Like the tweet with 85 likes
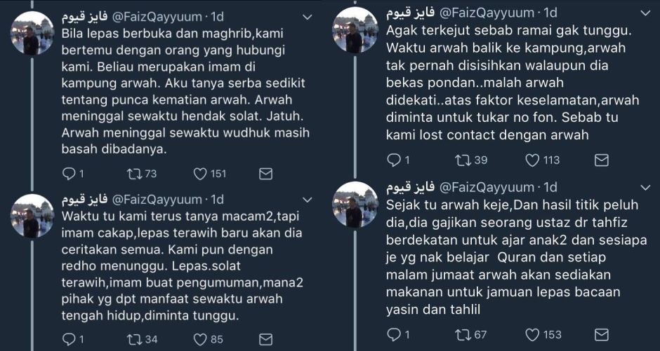This screenshot has width=660, height=351. coord(200,339)
